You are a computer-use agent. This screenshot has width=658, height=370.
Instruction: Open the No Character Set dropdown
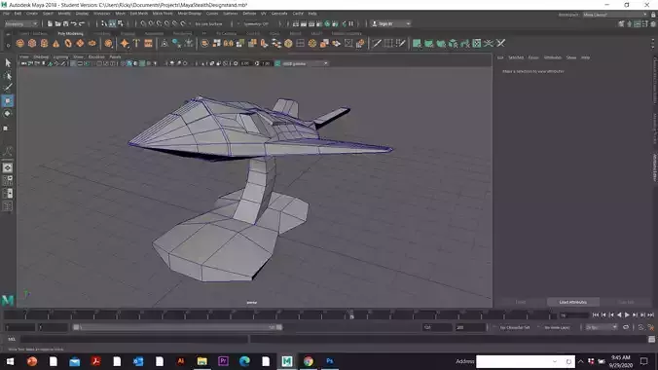pos(515,327)
